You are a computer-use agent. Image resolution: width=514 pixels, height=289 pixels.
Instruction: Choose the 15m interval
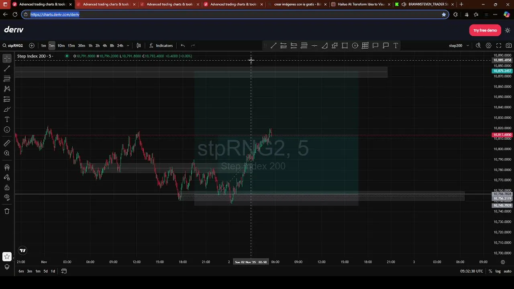click(x=71, y=46)
